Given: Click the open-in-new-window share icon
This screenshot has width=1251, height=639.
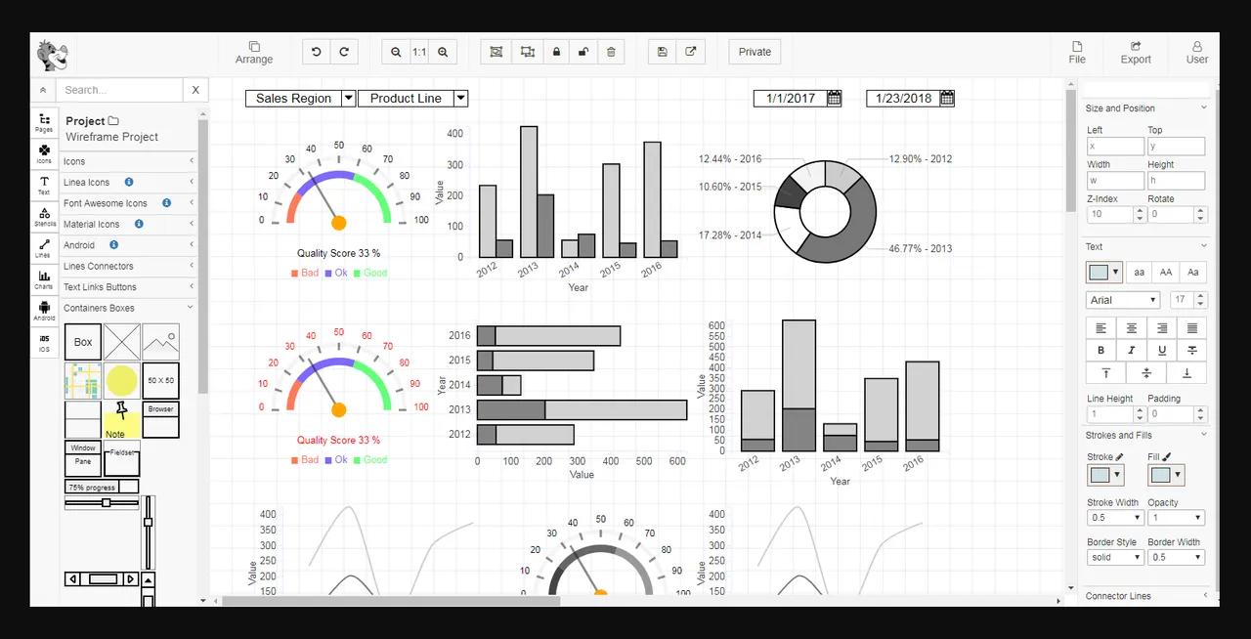Looking at the screenshot, I should point(690,52).
